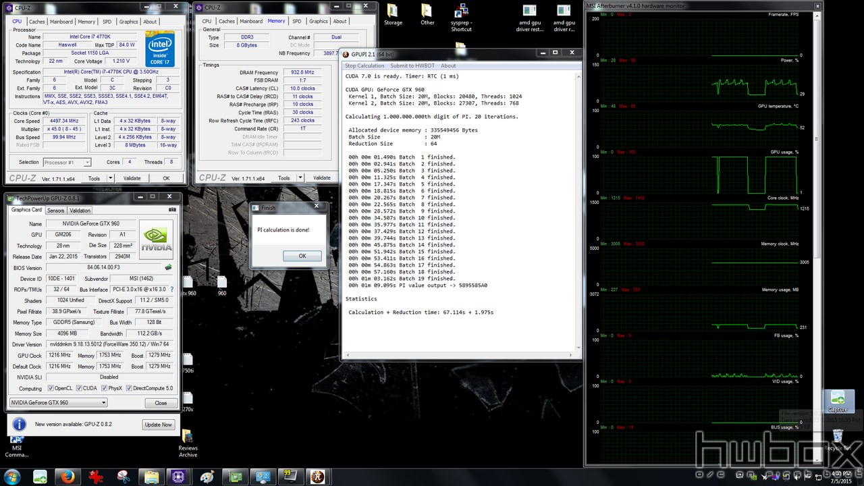The image size is (864, 486).
Task: Toggle the CUDA checkbox in GPU-Z
Action: pyautogui.click(x=79, y=388)
